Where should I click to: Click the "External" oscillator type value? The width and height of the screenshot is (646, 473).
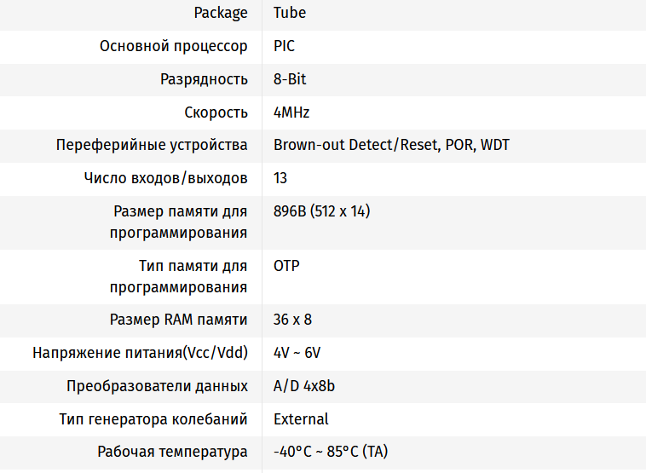click(x=301, y=419)
